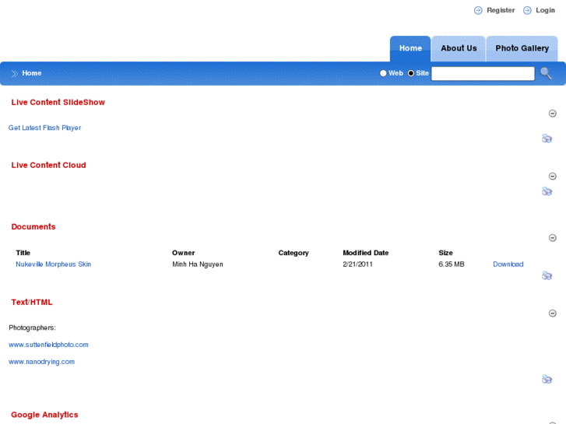The height and width of the screenshot is (424, 566).
Task: Click the 6.35 MB size value
Action: coord(452,265)
